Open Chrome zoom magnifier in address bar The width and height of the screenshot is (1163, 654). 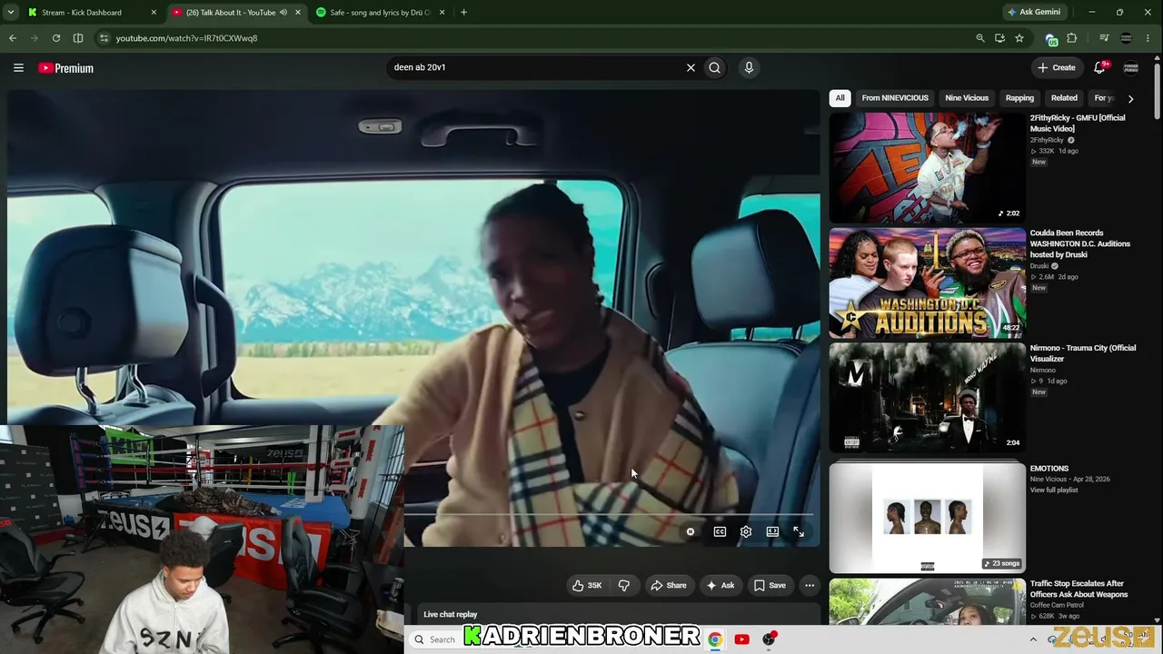(x=979, y=38)
